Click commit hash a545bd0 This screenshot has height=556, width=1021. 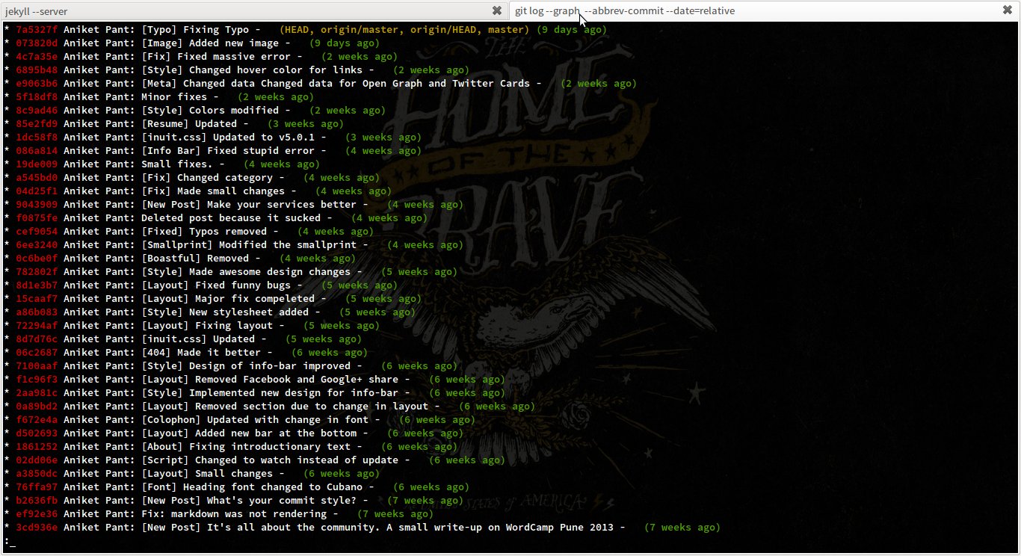point(37,178)
